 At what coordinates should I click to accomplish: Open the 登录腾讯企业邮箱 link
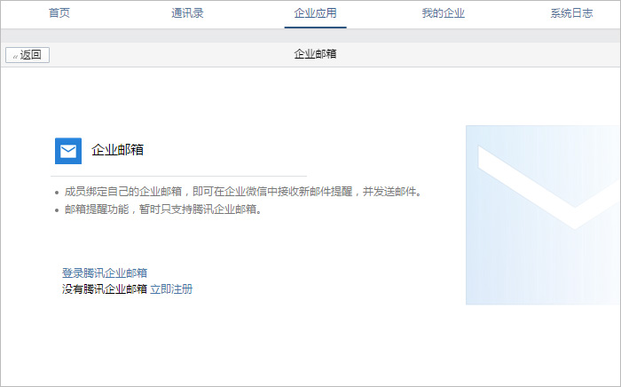105,272
